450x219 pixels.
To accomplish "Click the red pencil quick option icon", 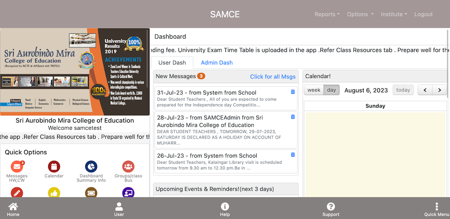I will coord(17,192).
